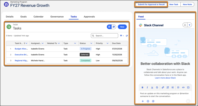Screen dimensions: 198x106
Task: Click the green Tasks list icon
Action: point(9,27)
